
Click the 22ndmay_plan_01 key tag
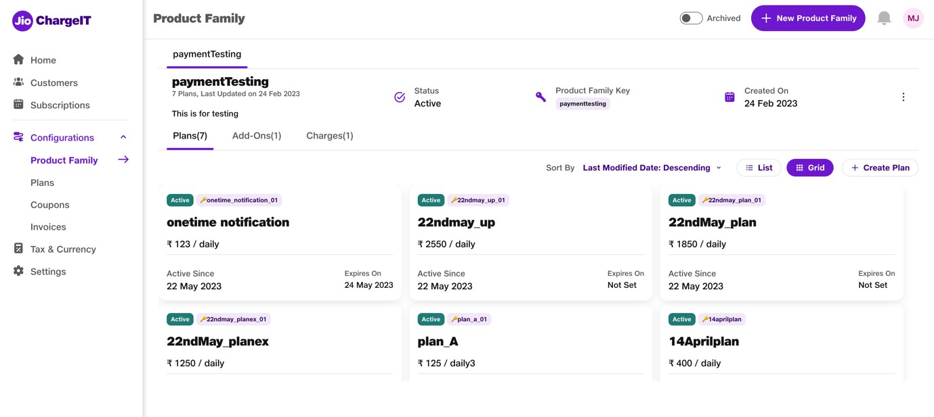[x=731, y=200]
